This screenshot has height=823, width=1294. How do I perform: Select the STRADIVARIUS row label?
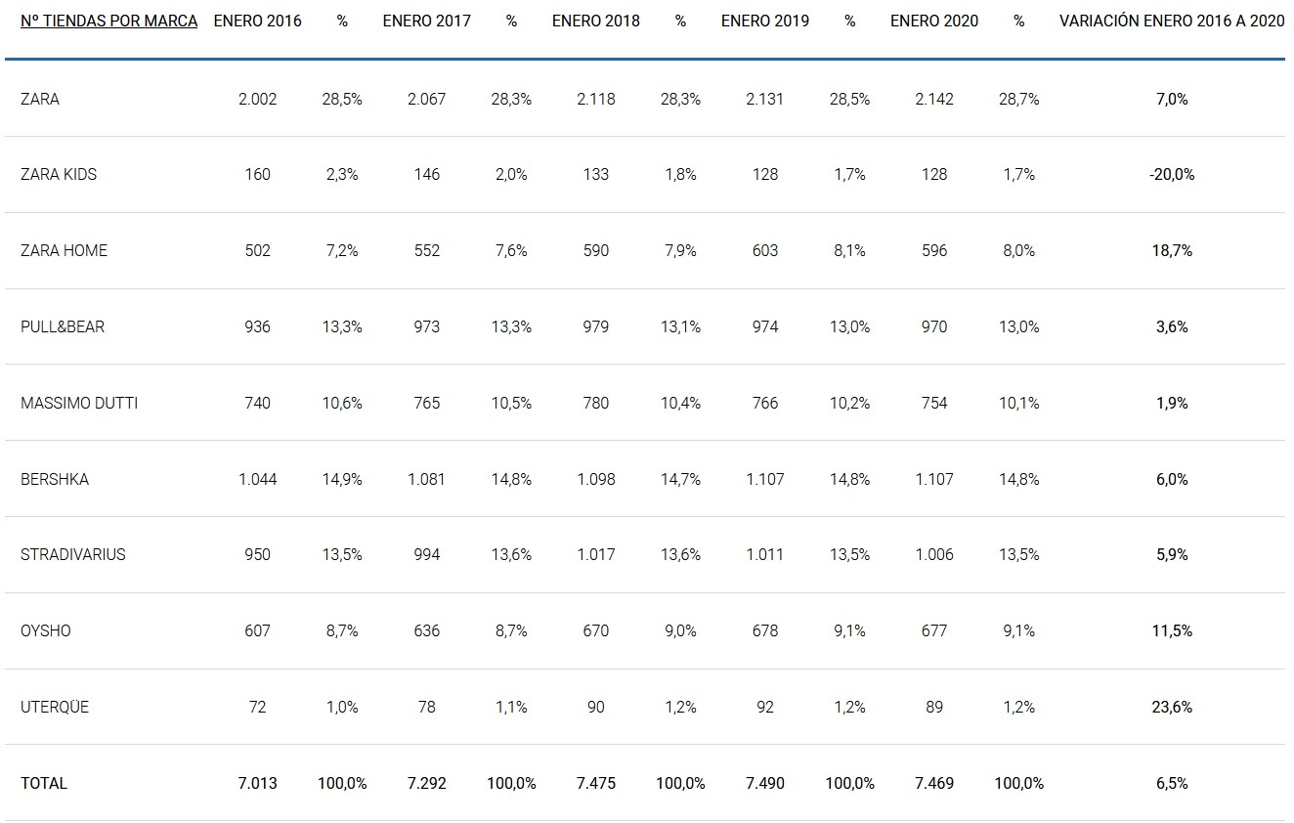tap(73, 554)
